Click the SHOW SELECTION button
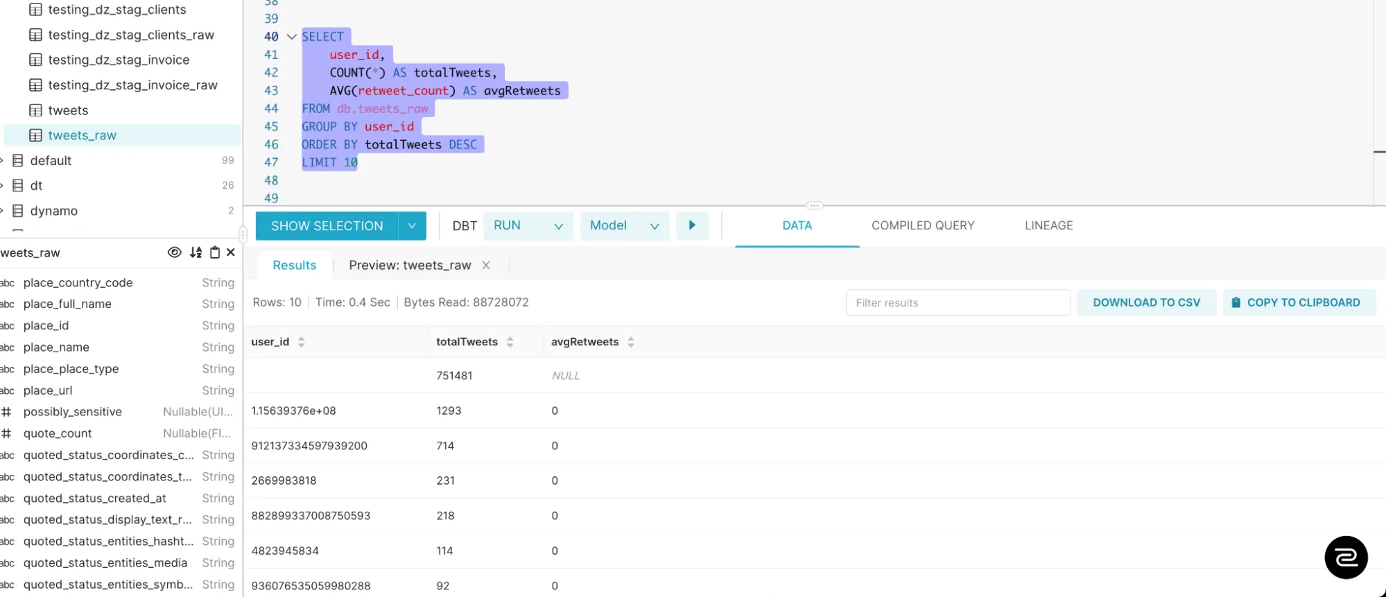The height and width of the screenshot is (597, 1386). point(327,226)
